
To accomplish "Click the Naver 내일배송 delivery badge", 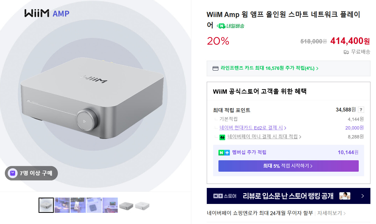I will [230, 26].
